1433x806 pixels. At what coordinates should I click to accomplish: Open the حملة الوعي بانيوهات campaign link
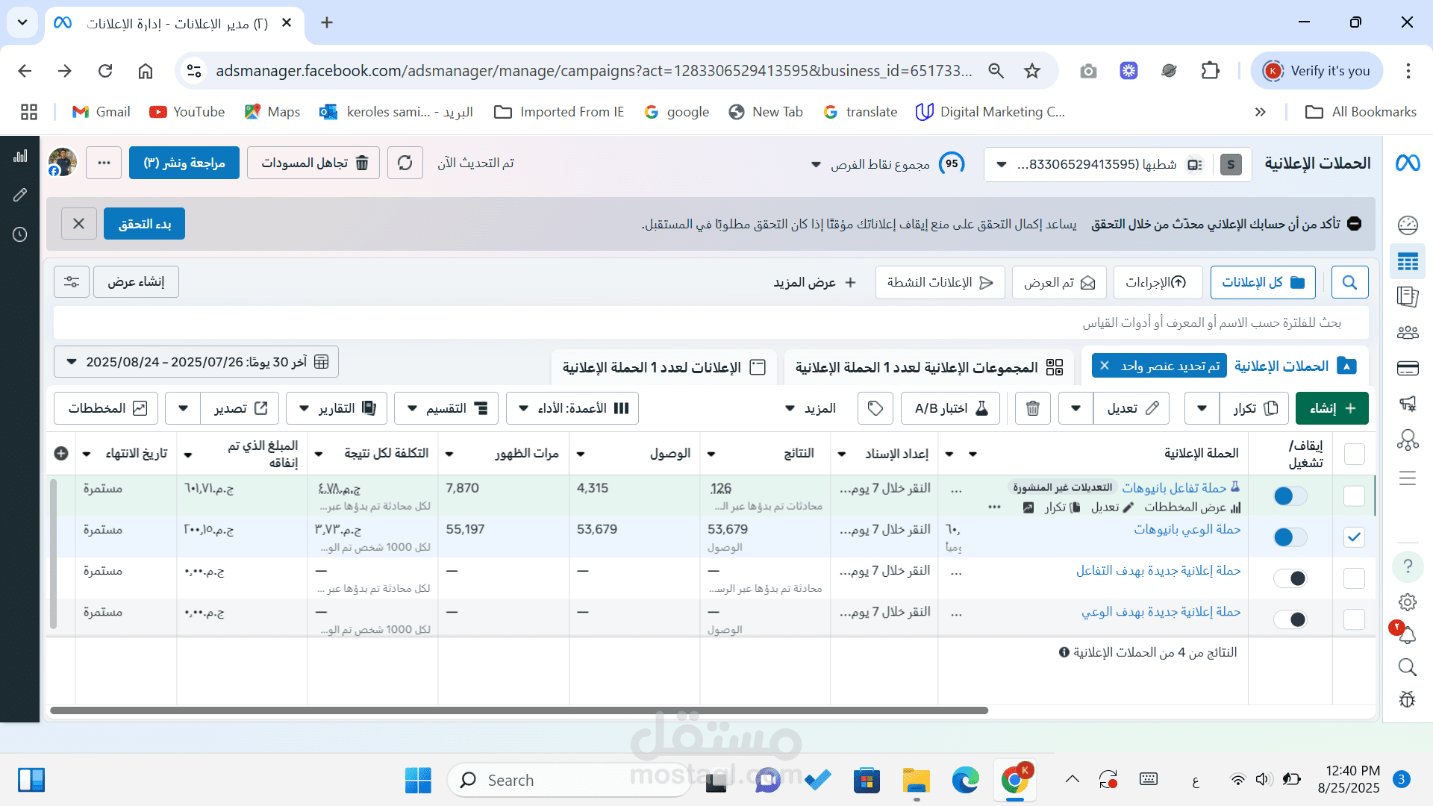click(x=1187, y=529)
